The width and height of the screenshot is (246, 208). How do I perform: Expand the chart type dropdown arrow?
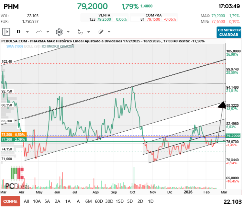(48, 32)
